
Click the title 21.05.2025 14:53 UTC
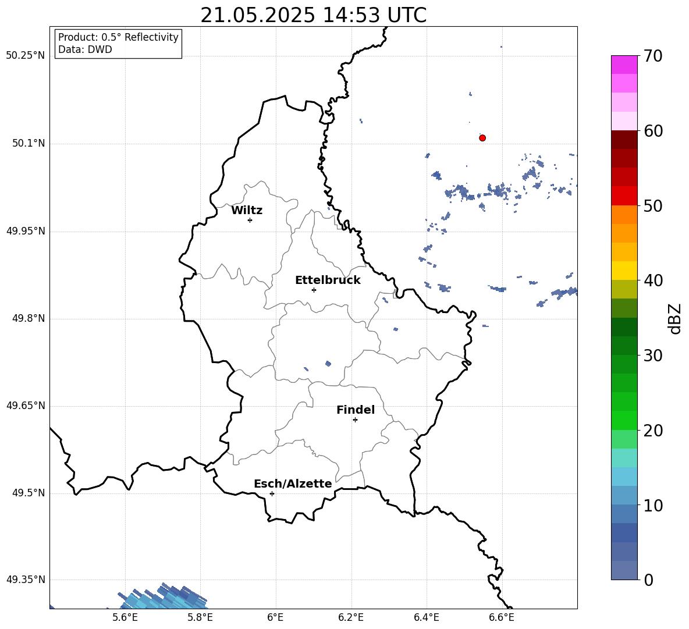click(313, 15)
